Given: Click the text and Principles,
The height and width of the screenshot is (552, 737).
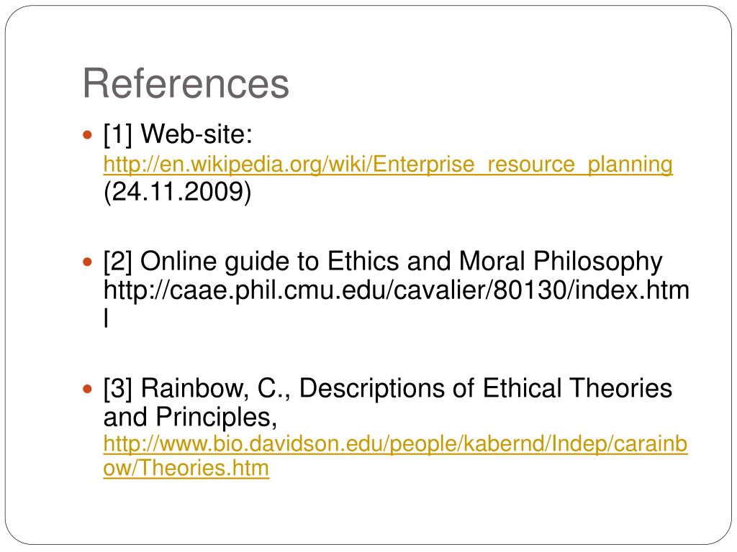Looking at the screenshot, I should pos(190,418).
